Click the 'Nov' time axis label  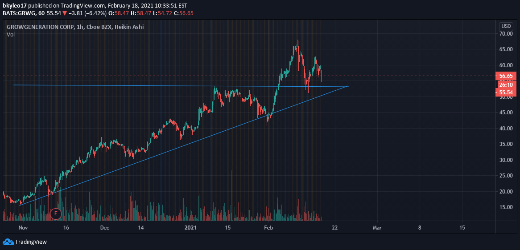click(23, 228)
